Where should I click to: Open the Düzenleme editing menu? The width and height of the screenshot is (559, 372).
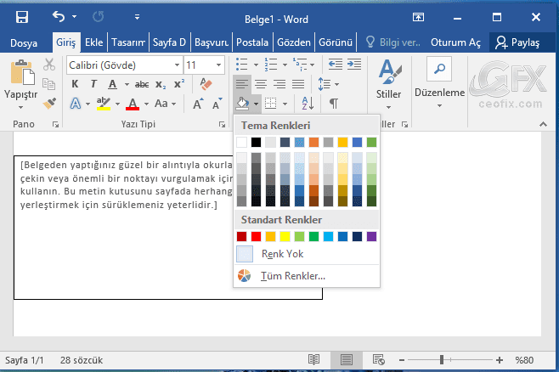439,83
